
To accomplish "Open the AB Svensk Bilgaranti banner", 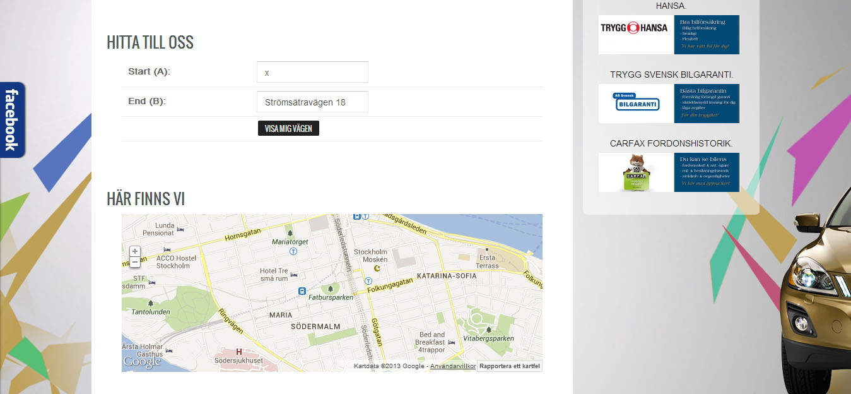I will 669,104.
